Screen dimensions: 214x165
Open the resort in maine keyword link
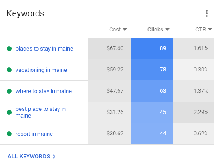[x=34, y=134]
